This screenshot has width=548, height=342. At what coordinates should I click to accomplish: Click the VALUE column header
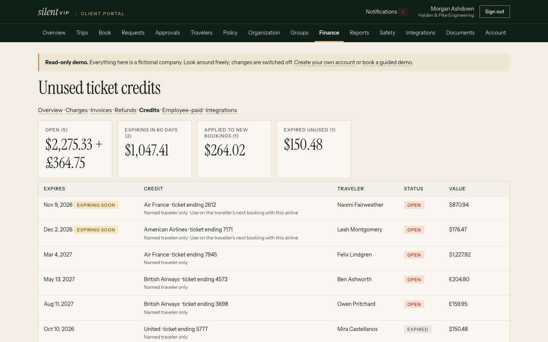[457, 189]
